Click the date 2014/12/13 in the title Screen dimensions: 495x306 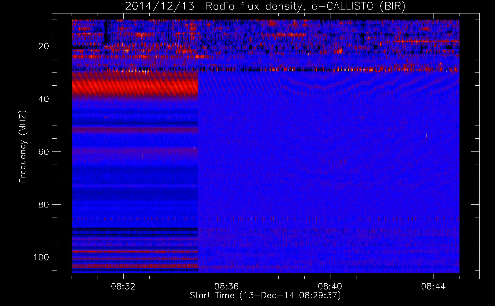tap(160, 6)
